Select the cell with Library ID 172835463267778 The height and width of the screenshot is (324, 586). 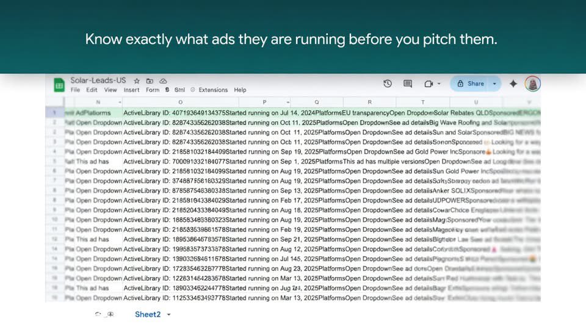coord(181,268)
